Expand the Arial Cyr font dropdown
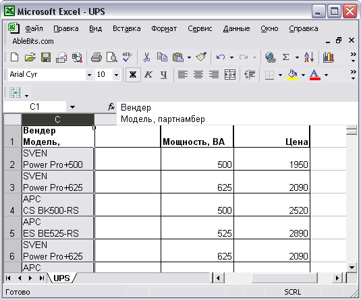This screenshot has width=361, height=300. click(x=89, y=75)
